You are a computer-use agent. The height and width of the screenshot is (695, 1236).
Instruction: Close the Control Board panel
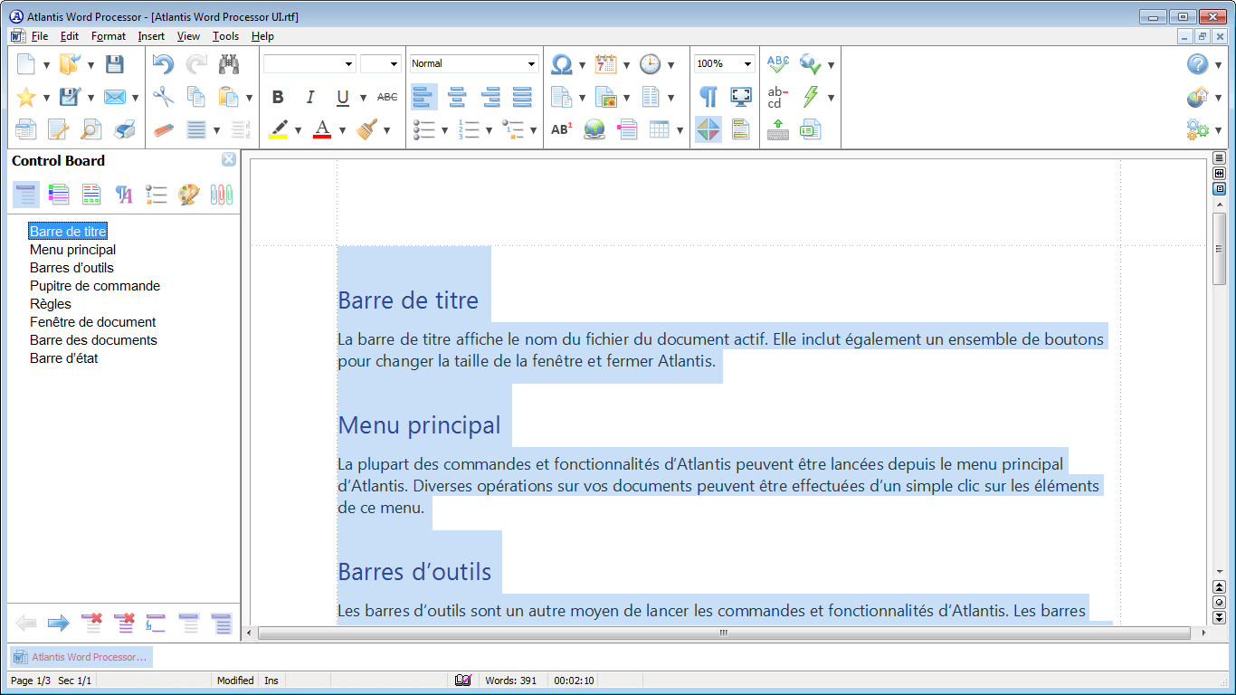(x=229, y=159)
